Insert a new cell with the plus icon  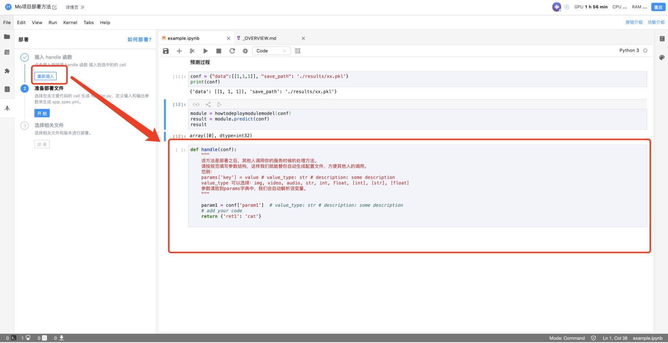pos(179,51)
